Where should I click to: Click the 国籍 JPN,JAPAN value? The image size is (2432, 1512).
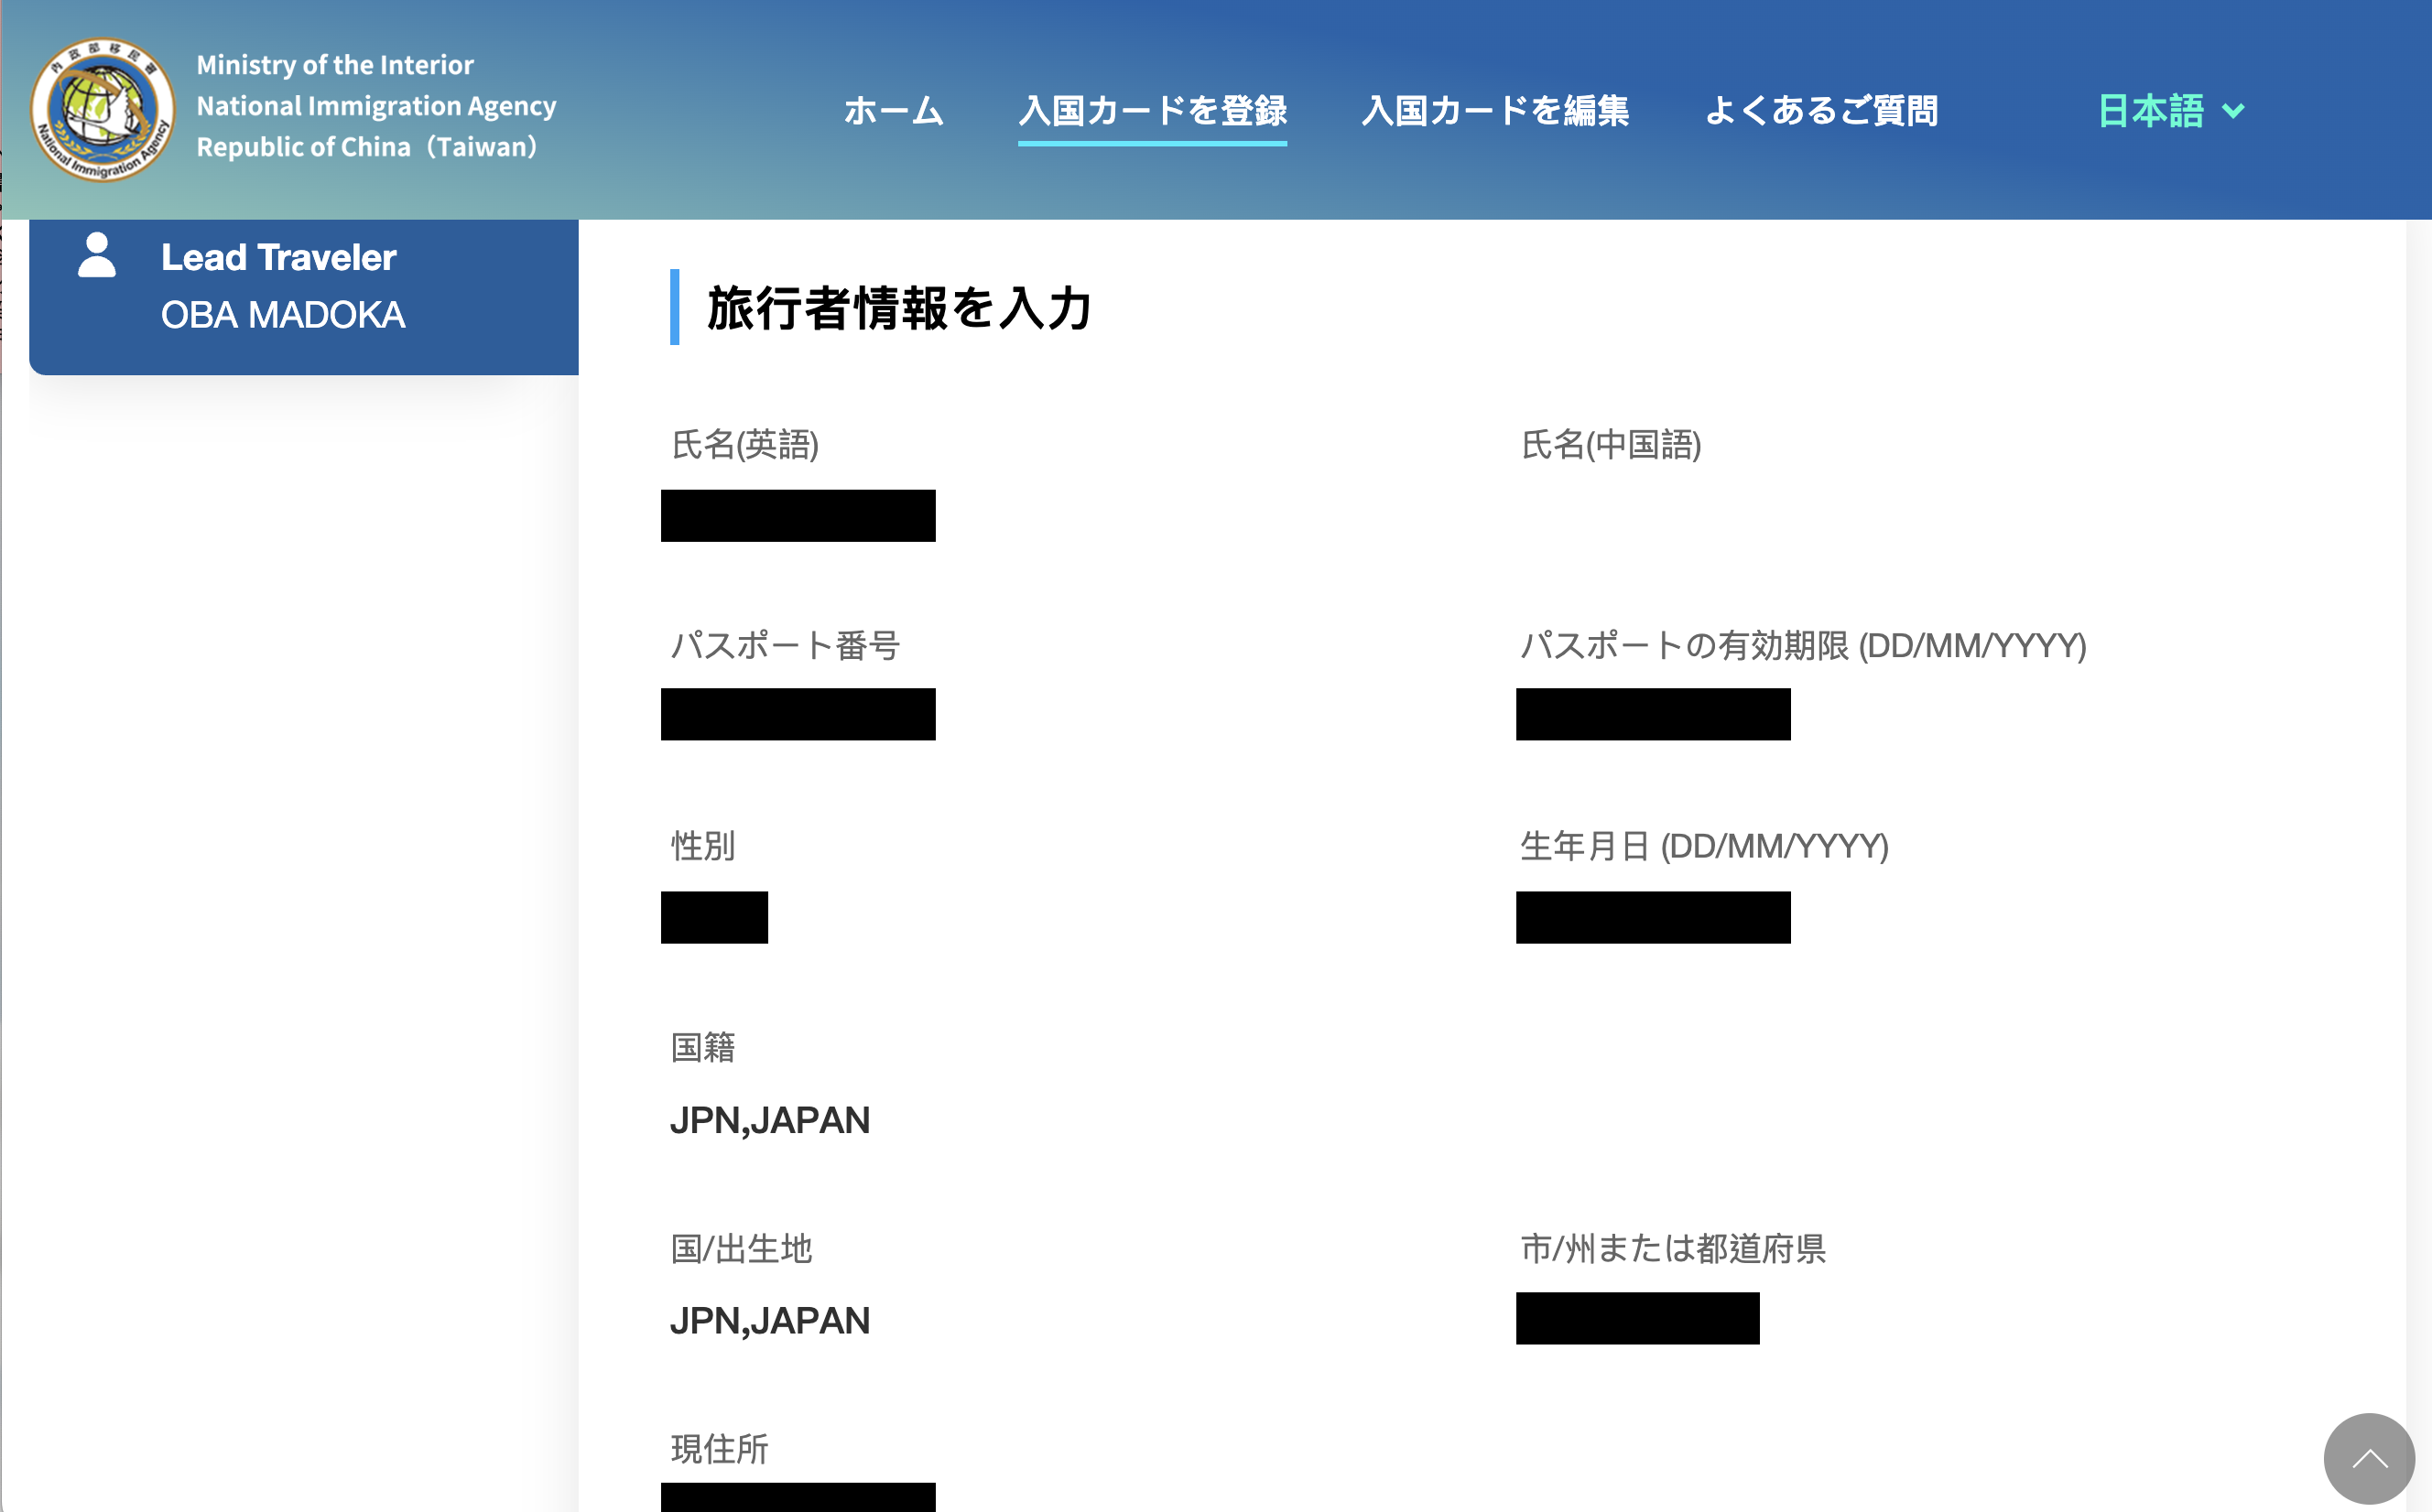pyautogui.click(x=769, y=1120)
